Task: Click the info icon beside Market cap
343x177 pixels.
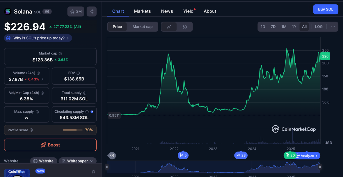Action: pyautogui.click(x=60, y=53)
